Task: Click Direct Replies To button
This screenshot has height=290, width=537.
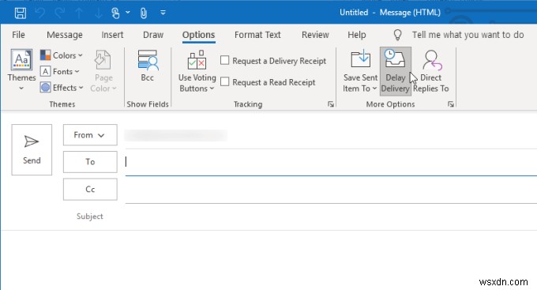Action: point(431,71)
